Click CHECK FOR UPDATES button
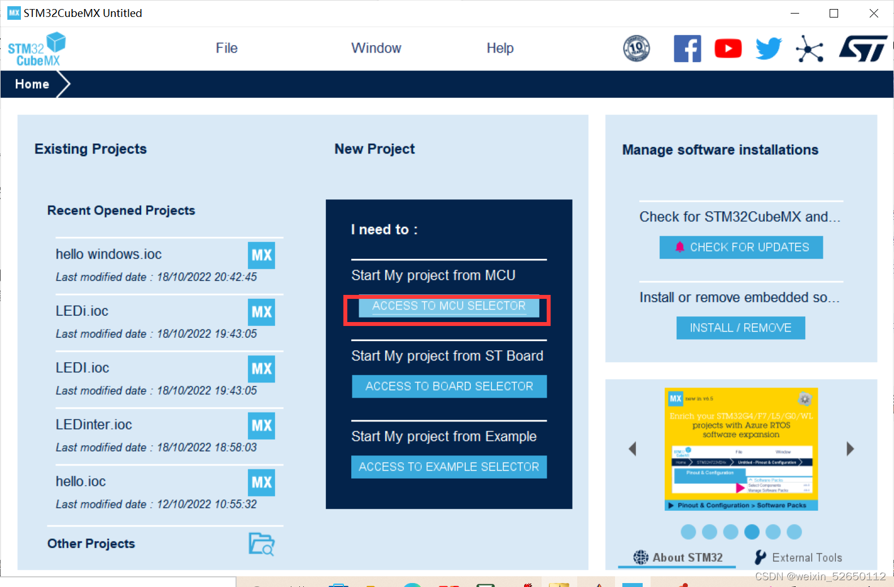894x587 pixels. (741, 247)
